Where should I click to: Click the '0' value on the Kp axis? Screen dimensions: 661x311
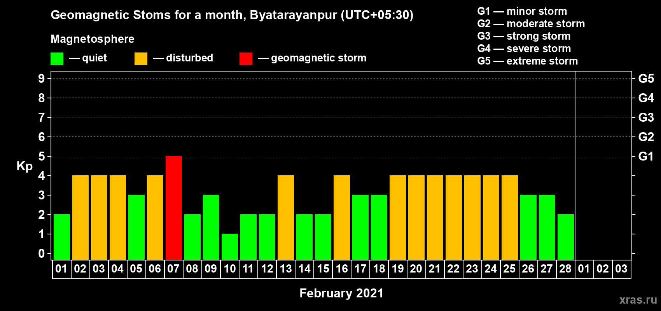click(x=42, y=253)
